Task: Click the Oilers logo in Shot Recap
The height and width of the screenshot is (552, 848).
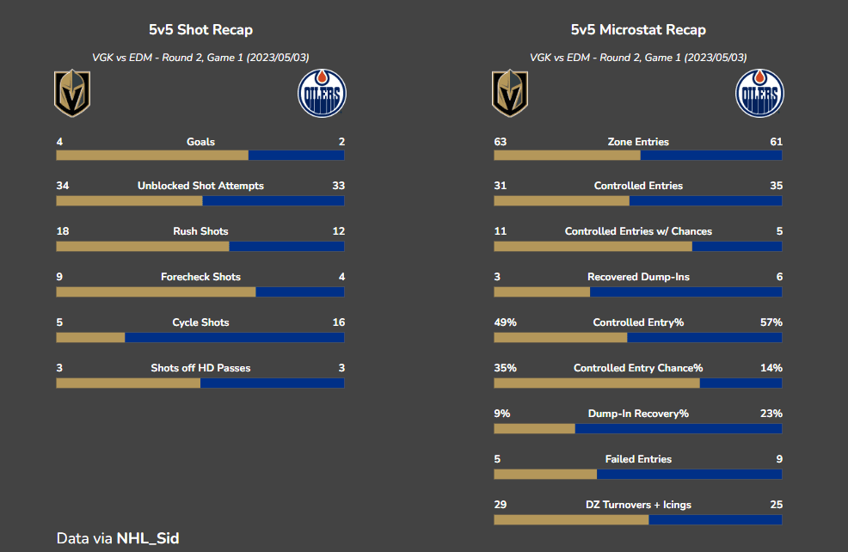Action: [322, 94]
